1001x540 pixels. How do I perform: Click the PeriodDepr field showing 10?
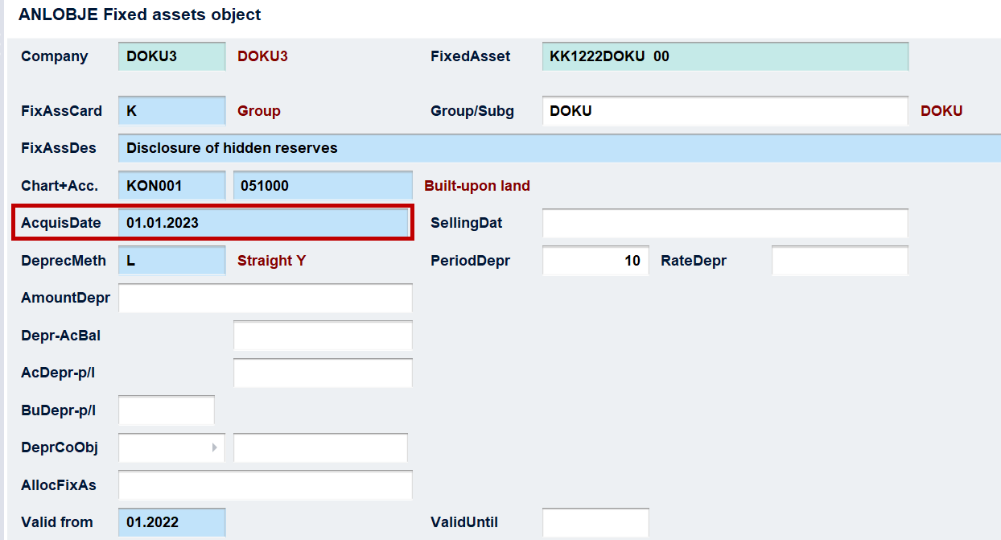(x=595, y=261)
